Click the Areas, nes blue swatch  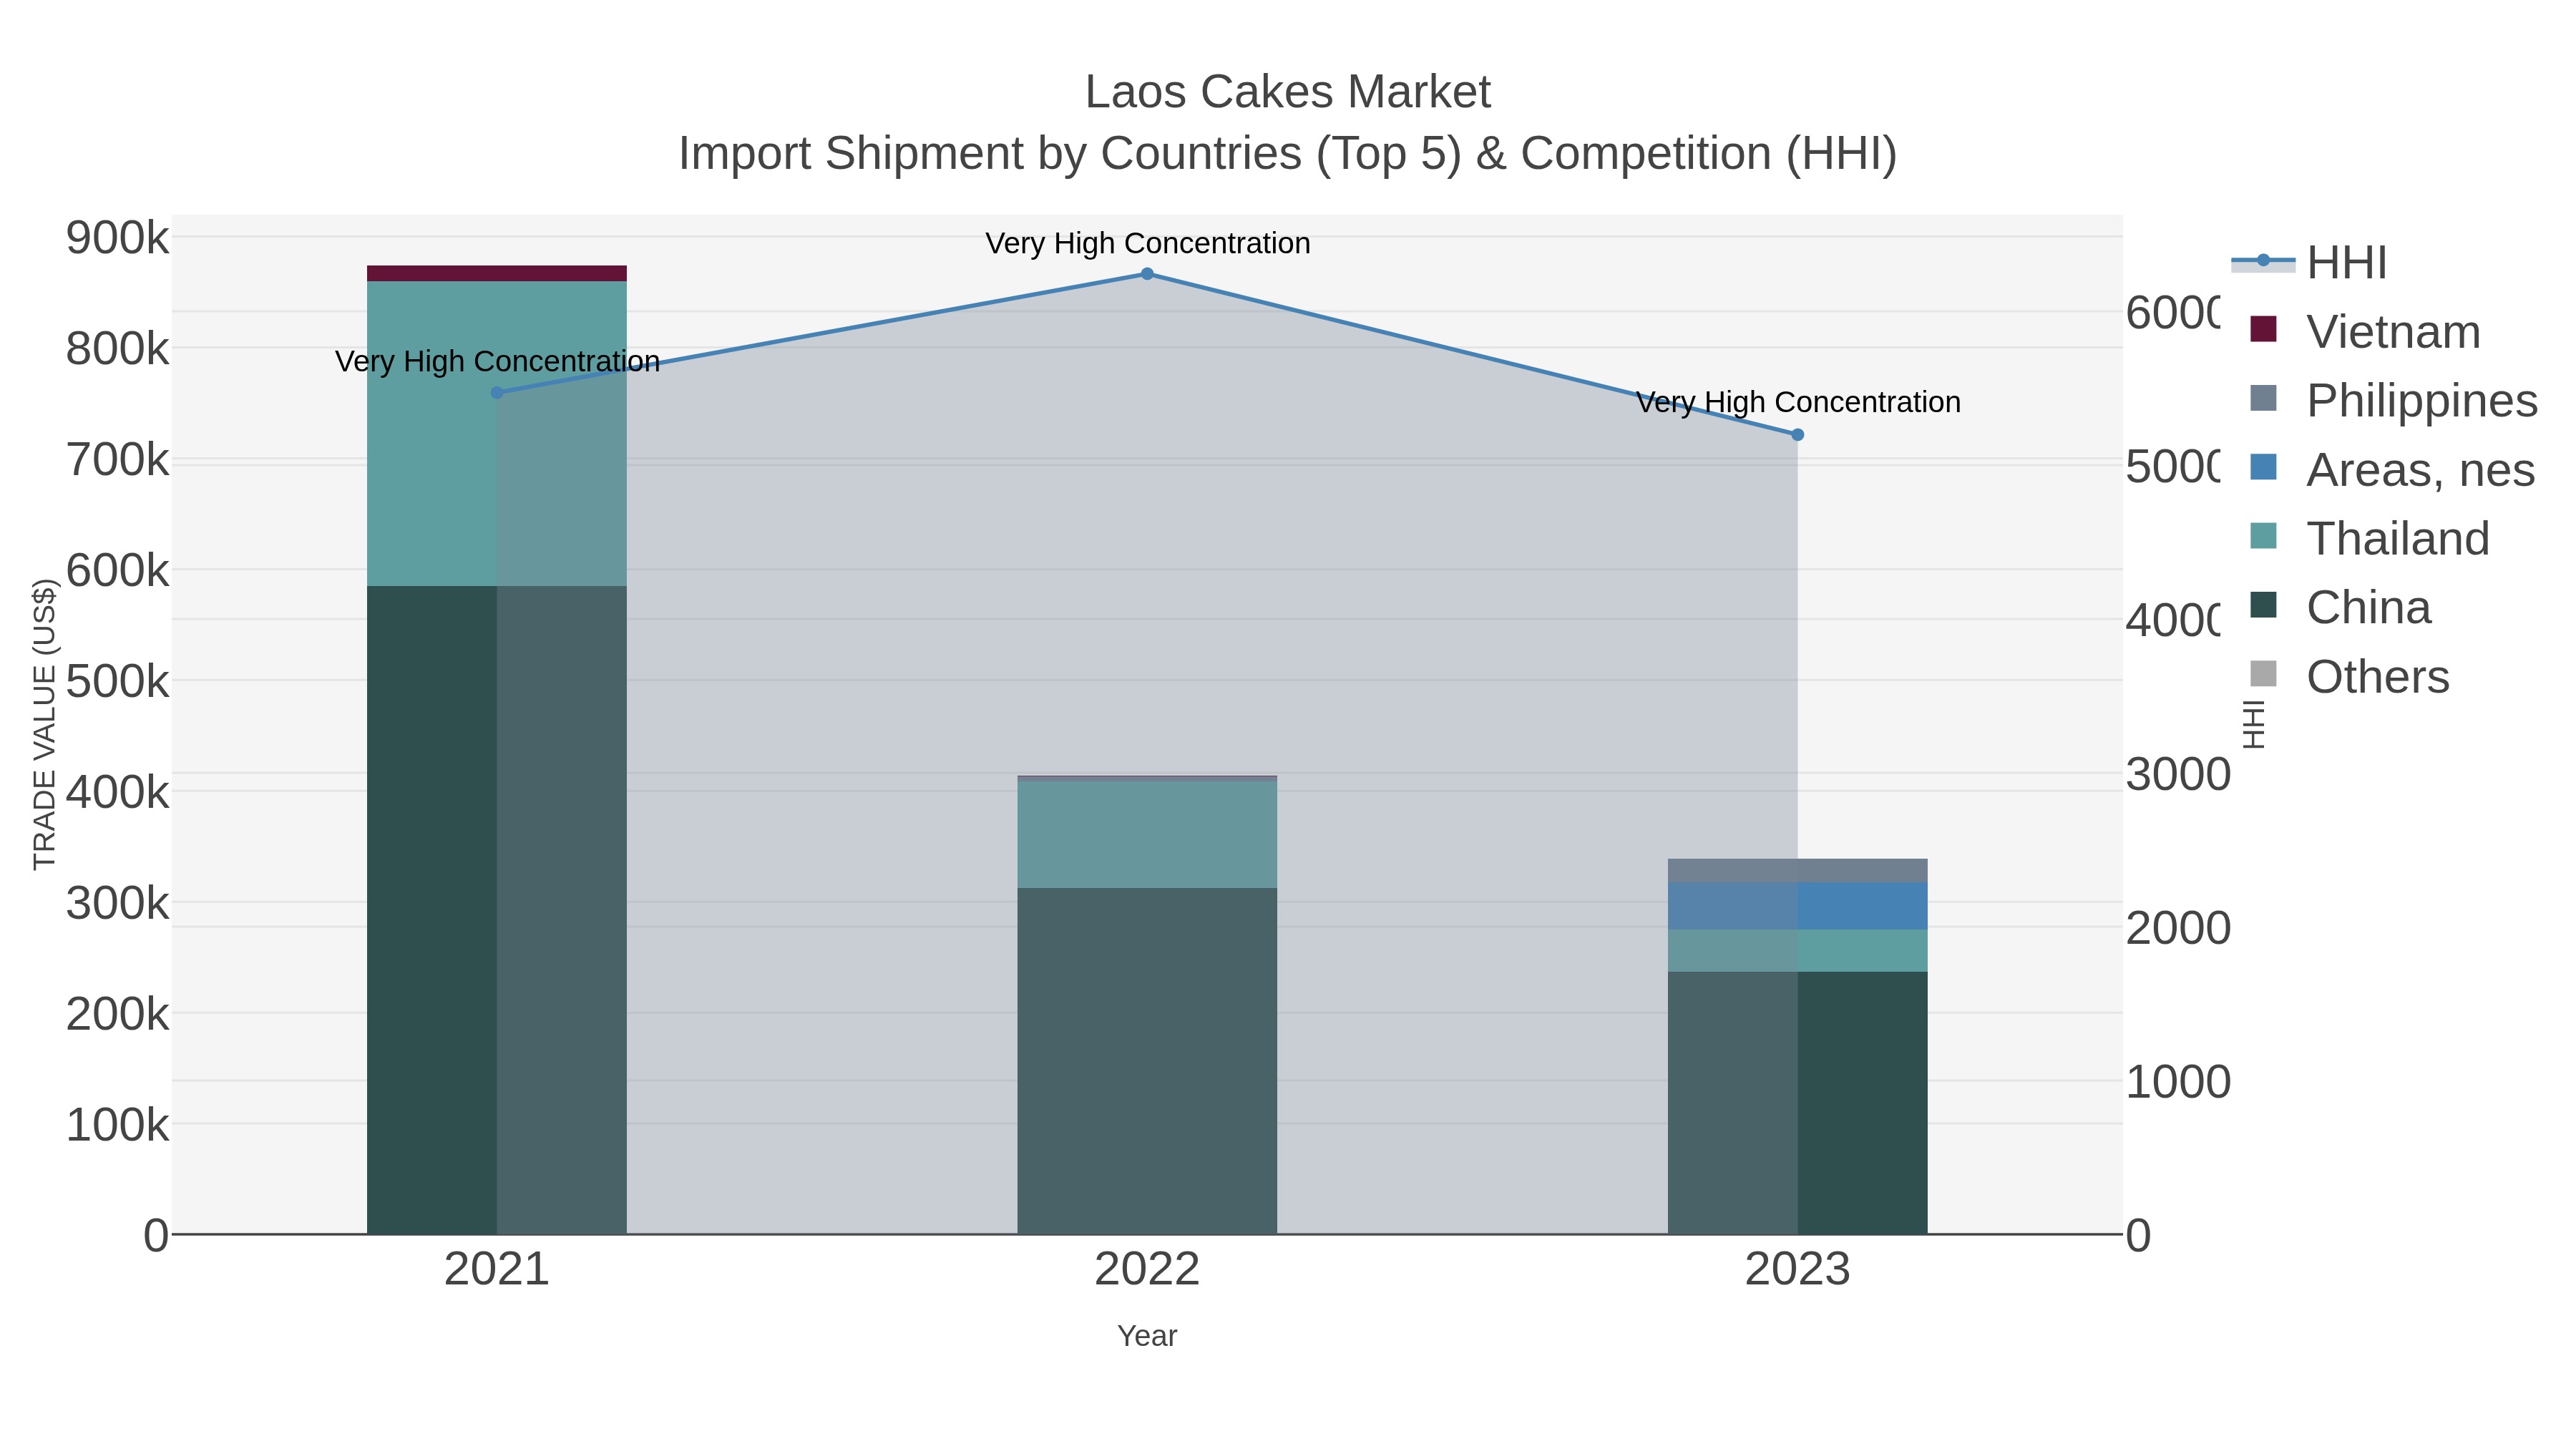(2263, 467)
